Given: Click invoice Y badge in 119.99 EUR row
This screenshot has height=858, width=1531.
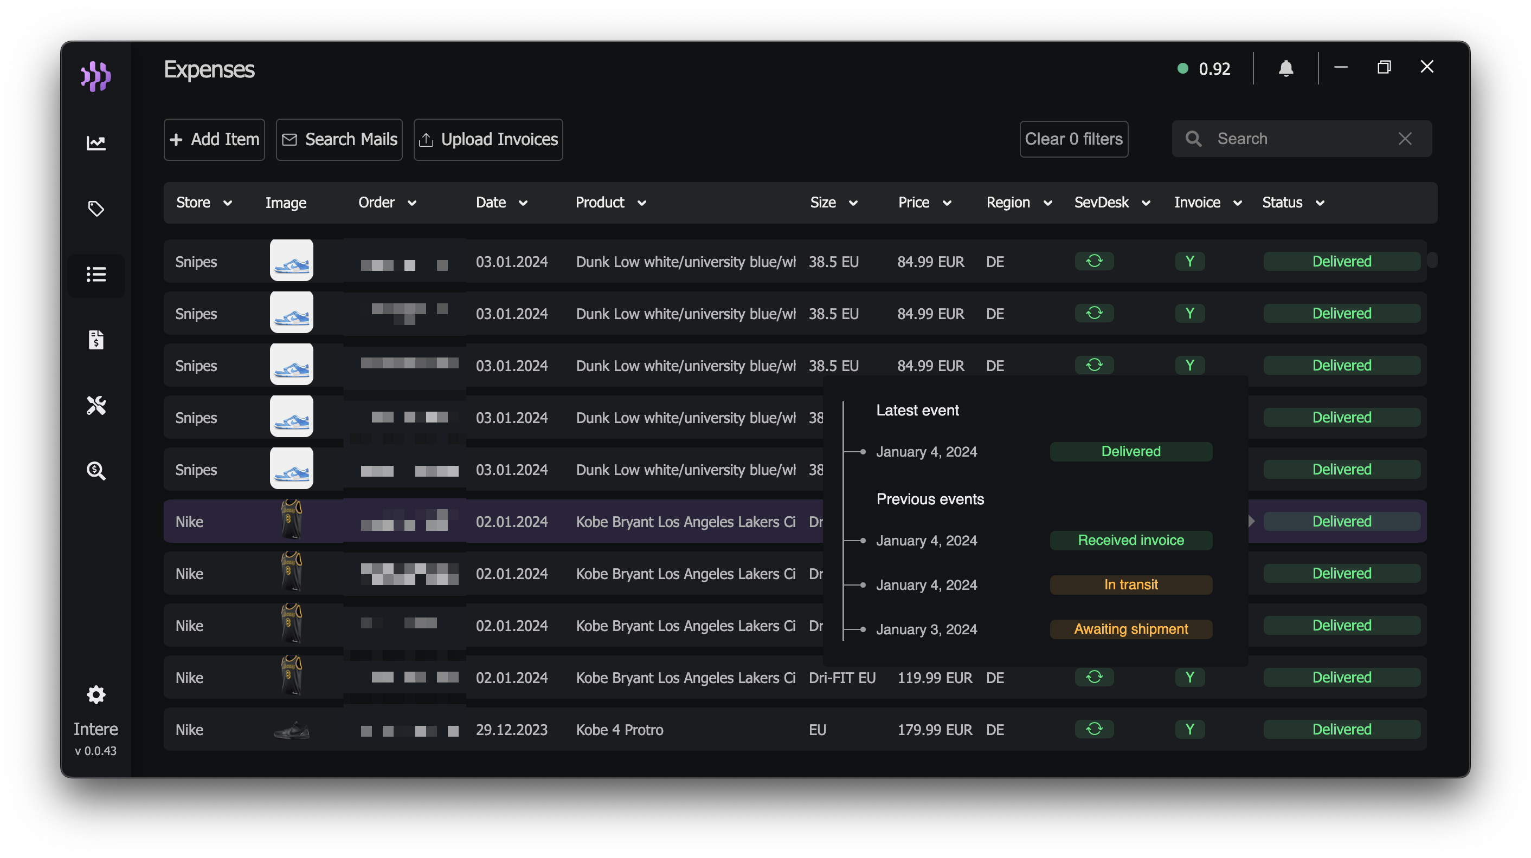Looking at the screenshot, I should pos(1190,678).
